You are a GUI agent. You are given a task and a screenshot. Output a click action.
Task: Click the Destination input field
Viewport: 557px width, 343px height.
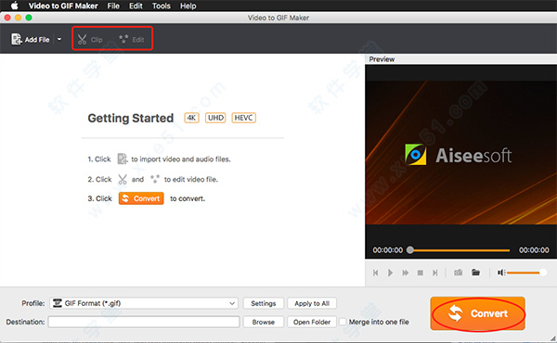tap(144, 322)
